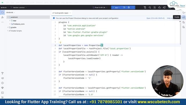
Task: Click the translate-style toolbar icon
Action: click(x=150, y=8)
